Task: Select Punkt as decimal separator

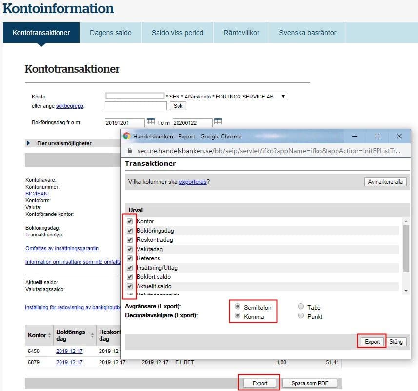Action: click(x=301, y=315)
